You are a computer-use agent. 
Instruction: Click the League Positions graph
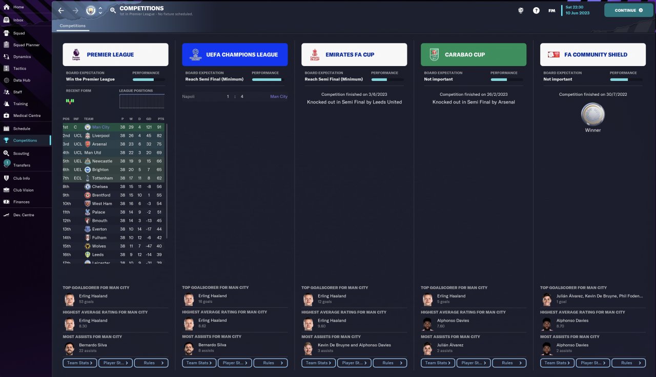click(142, 101)
